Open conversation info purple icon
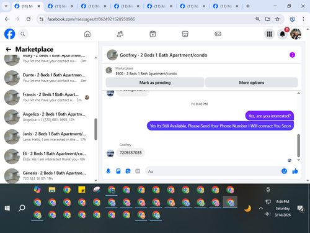The height and width of the screenshot is (233, 310). [292, 55]
